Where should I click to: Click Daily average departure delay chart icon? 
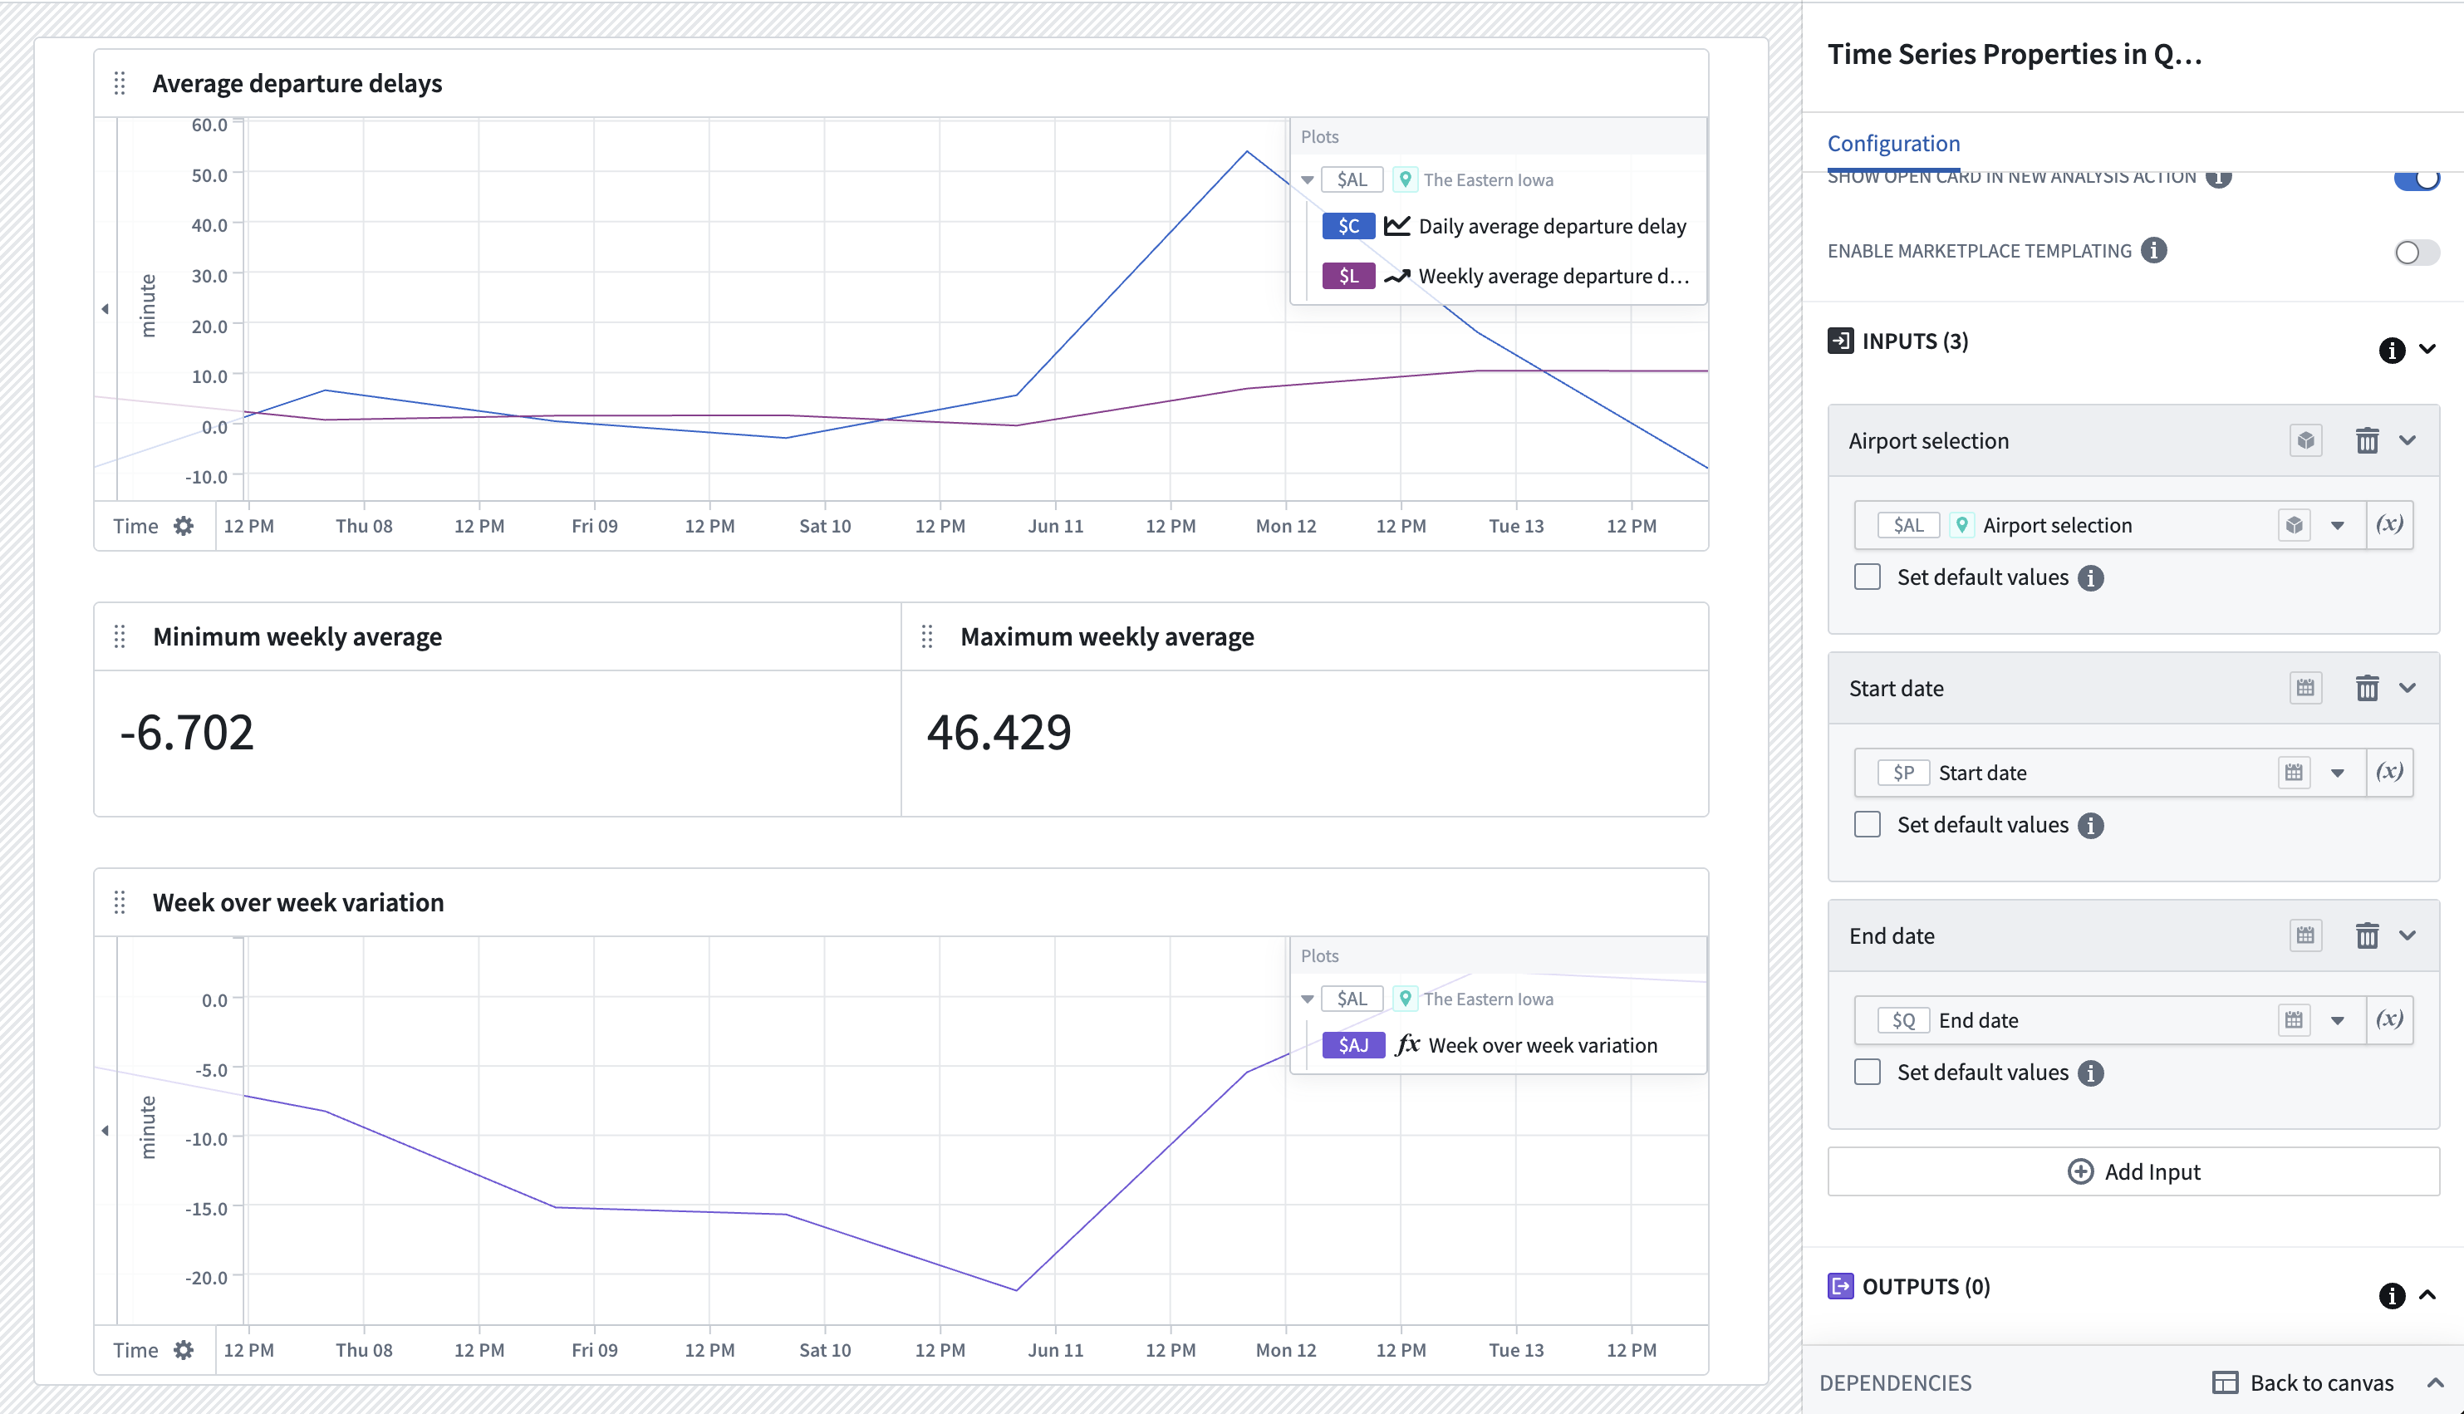pos(1397,226)
